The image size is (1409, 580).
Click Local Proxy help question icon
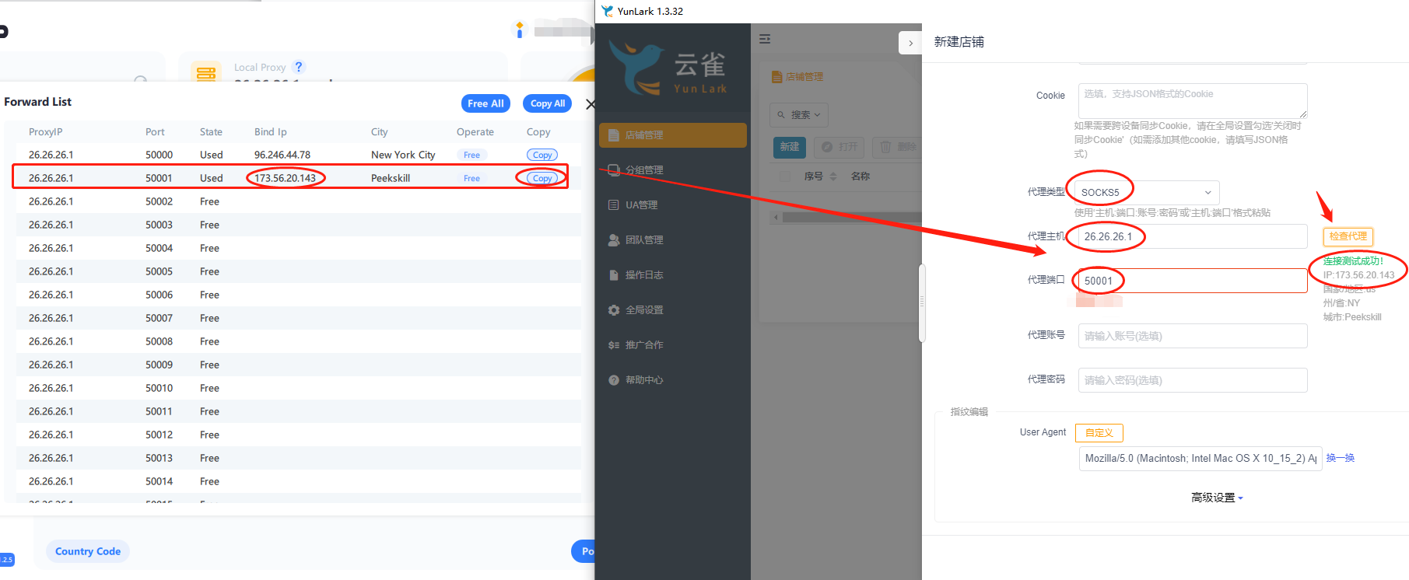pyautogui.click(x=299, y=67)
